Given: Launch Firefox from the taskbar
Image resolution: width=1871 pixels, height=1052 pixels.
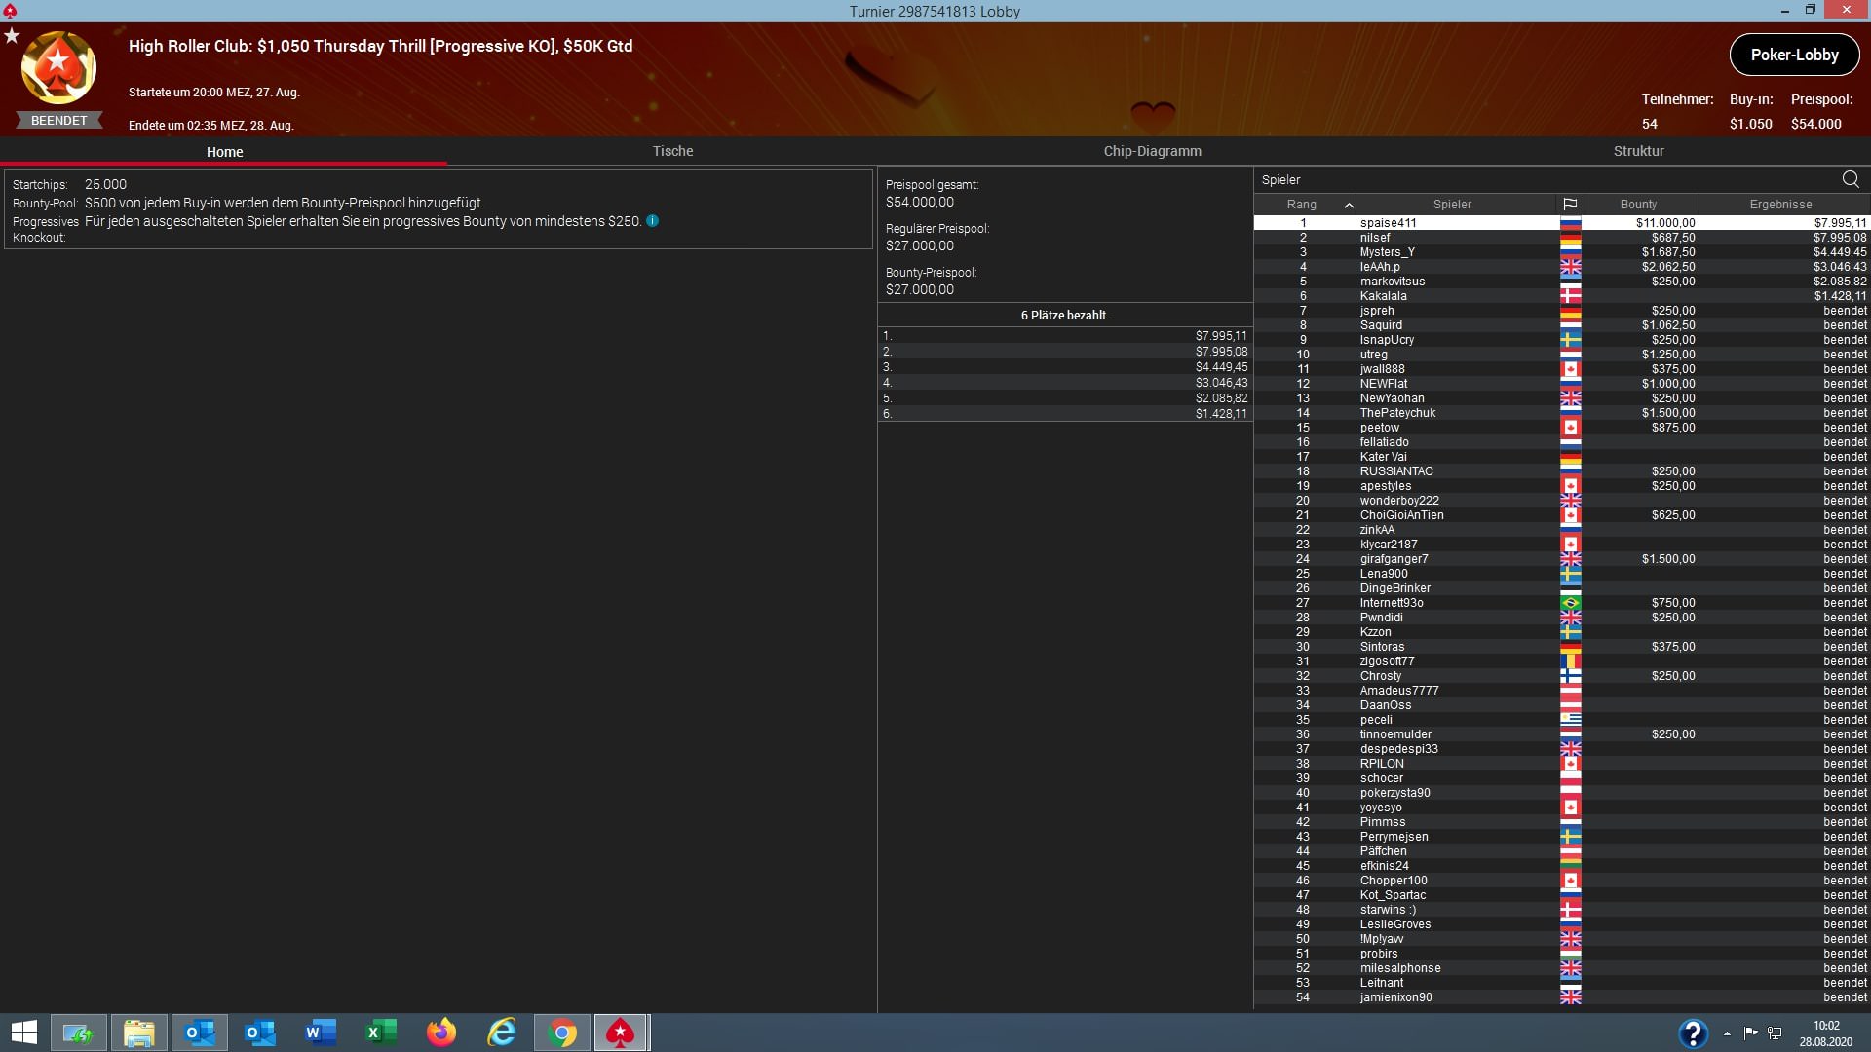Looking at the screenshot, I should tap(441, 1033).
